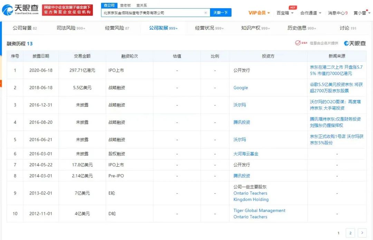Expand the 合作通道 dropdown menu
The image size is (373, 240).
click(x=311, y=13)
